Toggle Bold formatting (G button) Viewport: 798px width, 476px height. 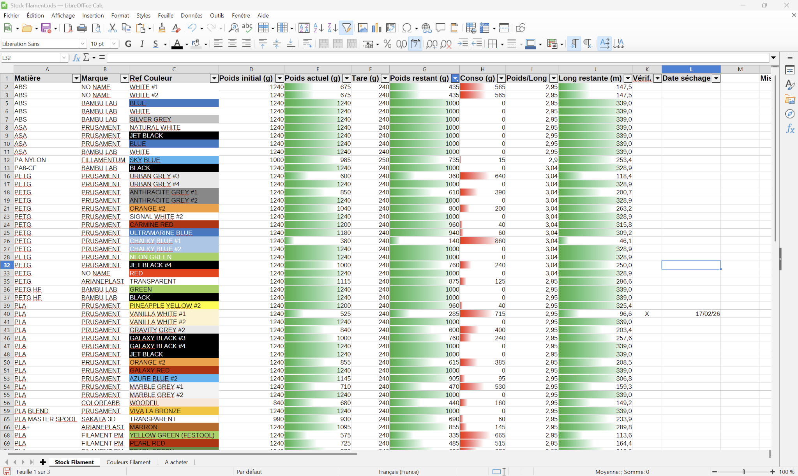tap(128, 44)
